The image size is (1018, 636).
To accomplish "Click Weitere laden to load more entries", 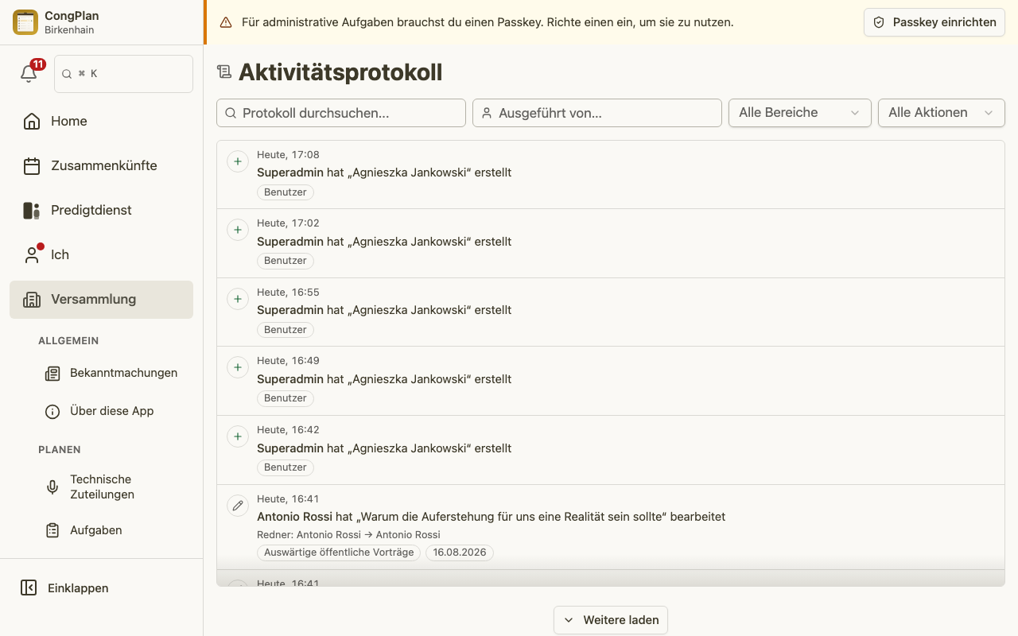I will 611,620.
